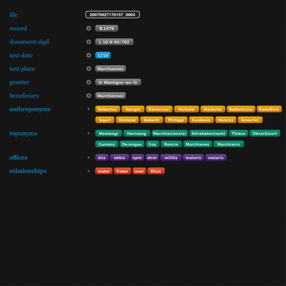Toggle the offices disclosure triangle

(89, 157)
